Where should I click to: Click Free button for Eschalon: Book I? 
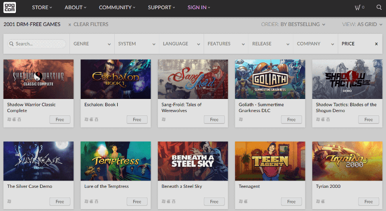click(x=137, y=120)
